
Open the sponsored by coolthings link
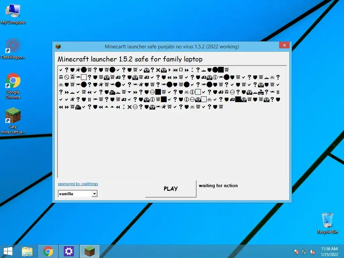tap(78, 184)
